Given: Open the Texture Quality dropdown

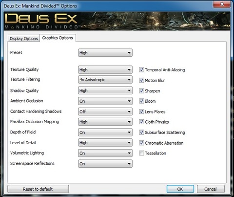Looking at the screenshot, I should pyautogui.click(x=105, y=70).
